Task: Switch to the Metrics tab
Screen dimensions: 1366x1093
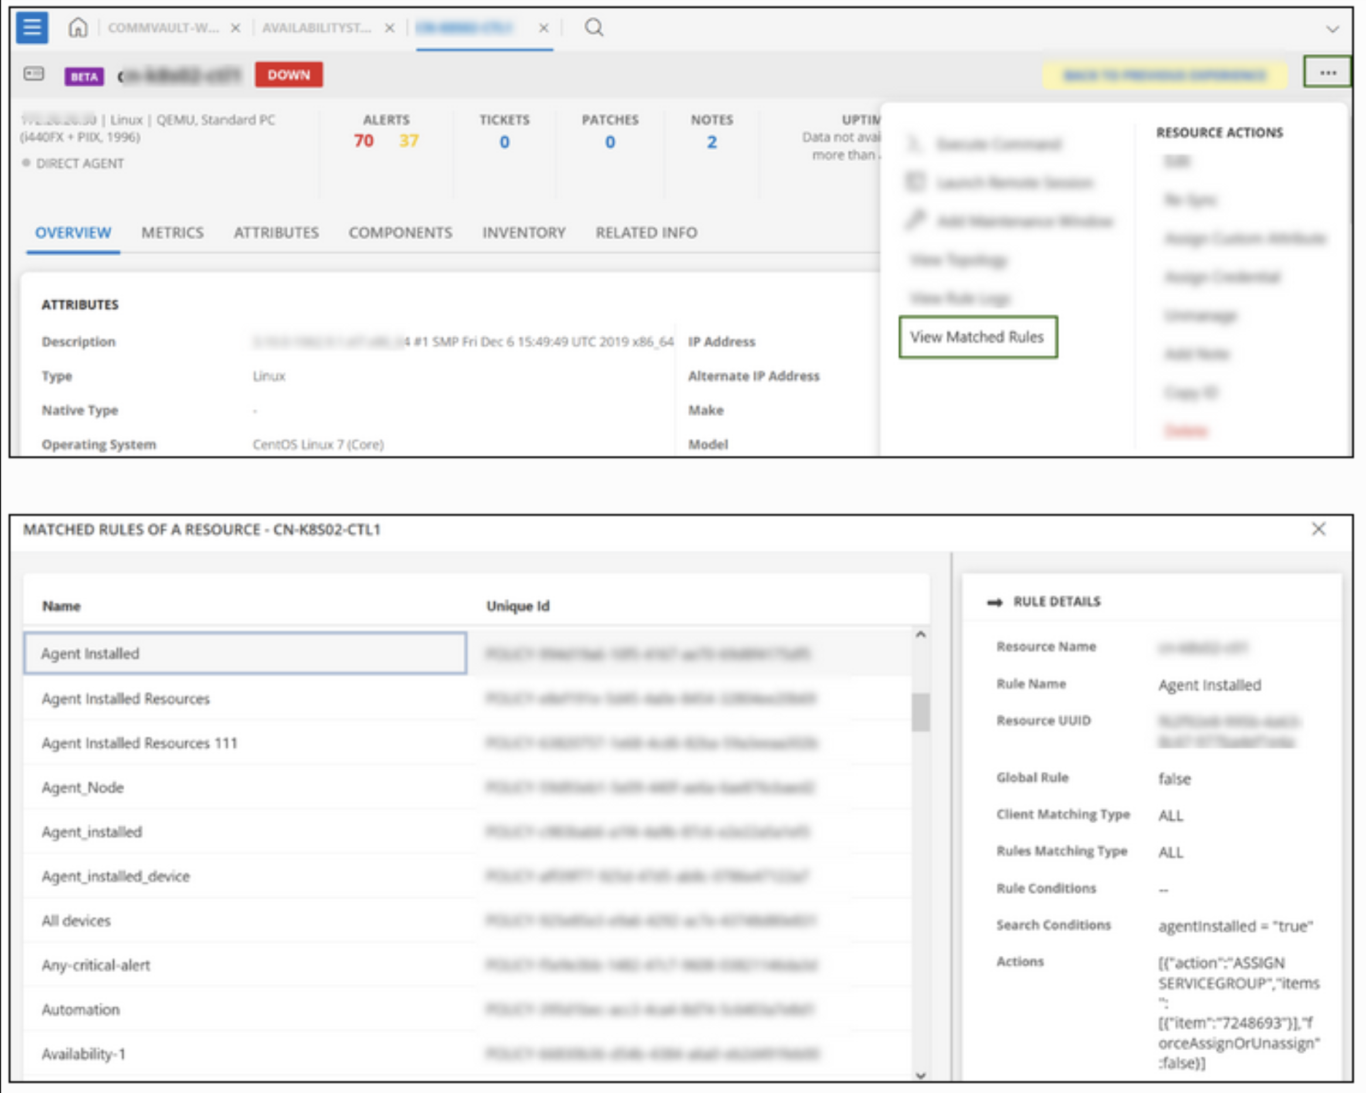Action: (172, 233)
